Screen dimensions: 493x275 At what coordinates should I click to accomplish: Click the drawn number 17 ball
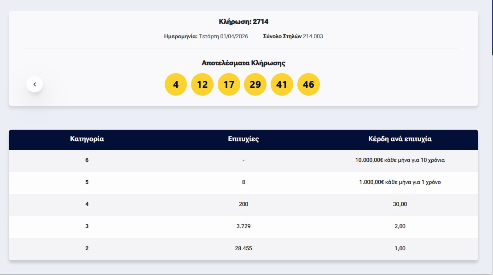[x=229, y=85]
